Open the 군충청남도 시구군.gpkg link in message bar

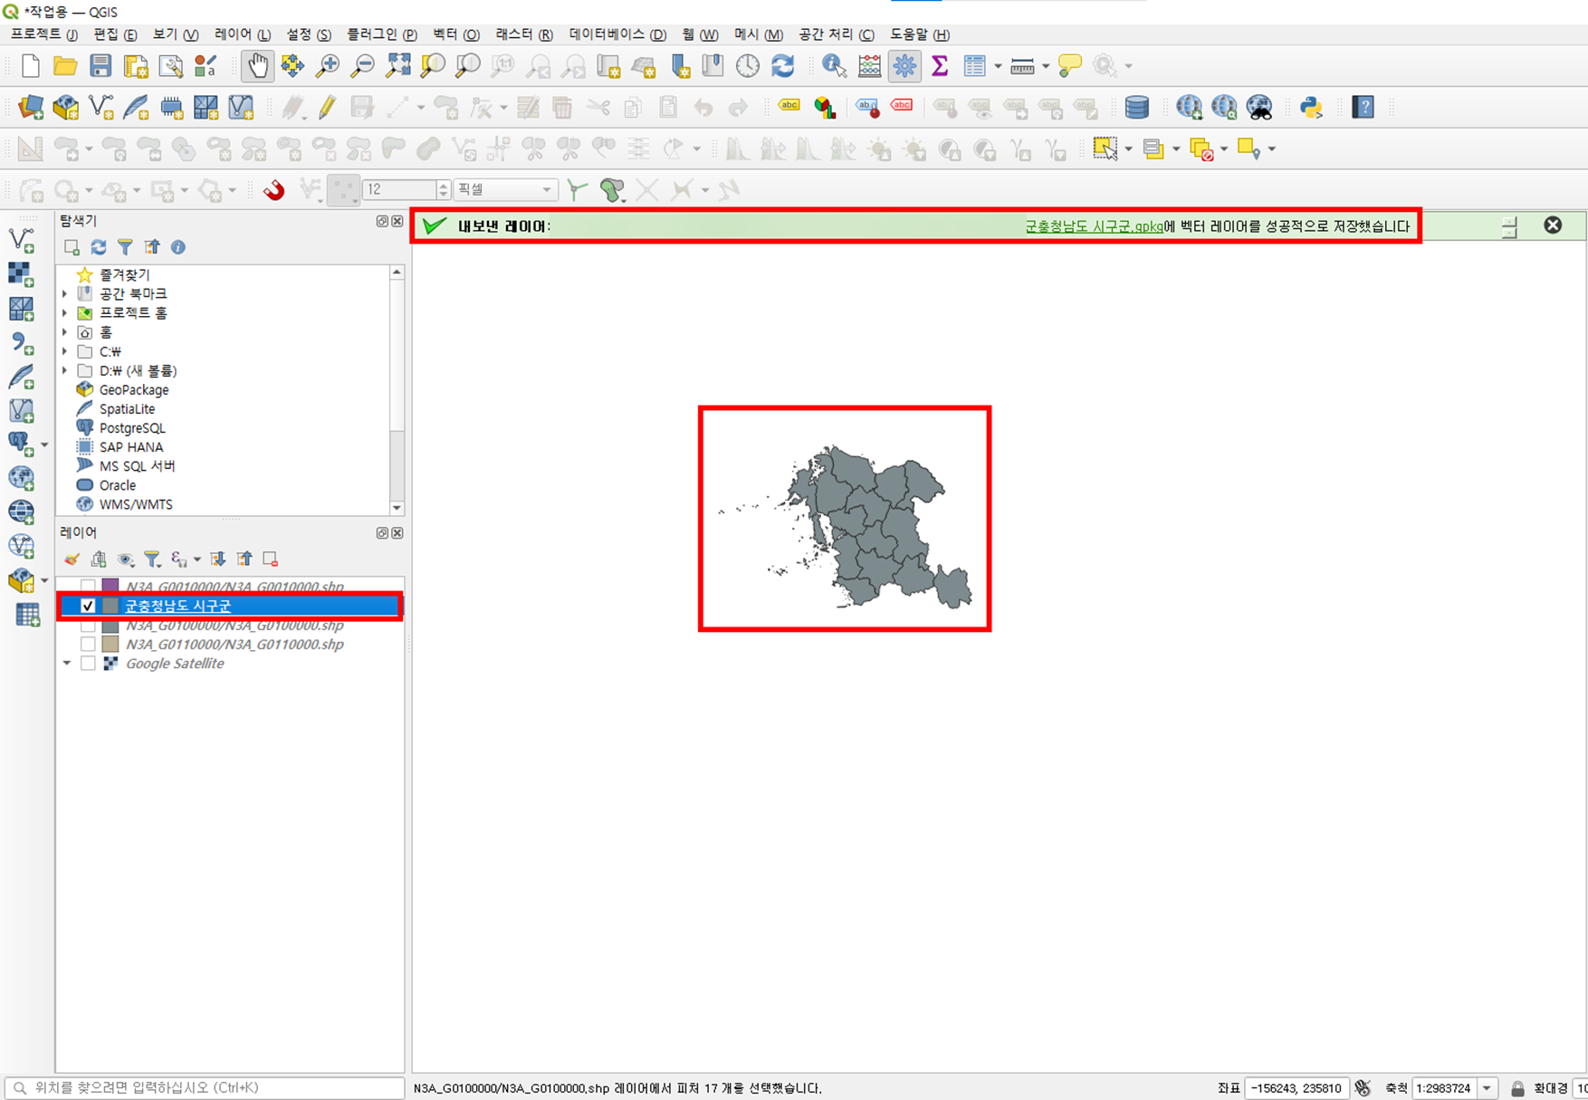click(x=1094, y=226)
